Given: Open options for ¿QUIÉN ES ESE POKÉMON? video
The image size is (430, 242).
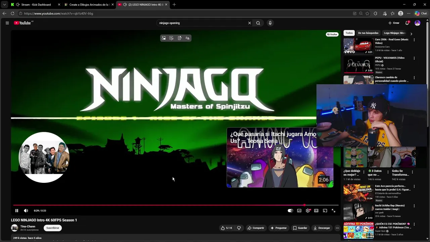Looking at the screenshot, I should (x=414, y=224).
